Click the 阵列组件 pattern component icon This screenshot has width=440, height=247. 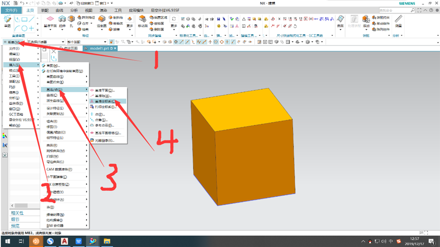(x=374, y=29)
